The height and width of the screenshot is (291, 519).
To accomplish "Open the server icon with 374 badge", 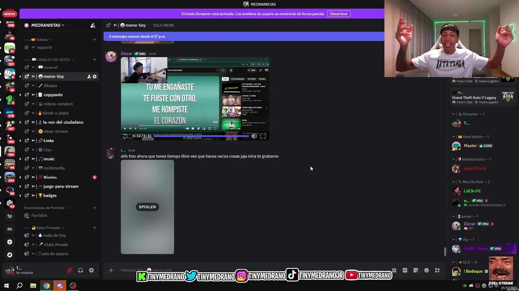I will [x=10, y=177].
